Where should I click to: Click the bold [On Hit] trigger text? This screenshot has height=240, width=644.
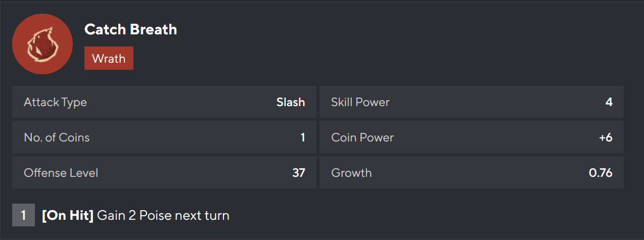[x=68, y=216]
